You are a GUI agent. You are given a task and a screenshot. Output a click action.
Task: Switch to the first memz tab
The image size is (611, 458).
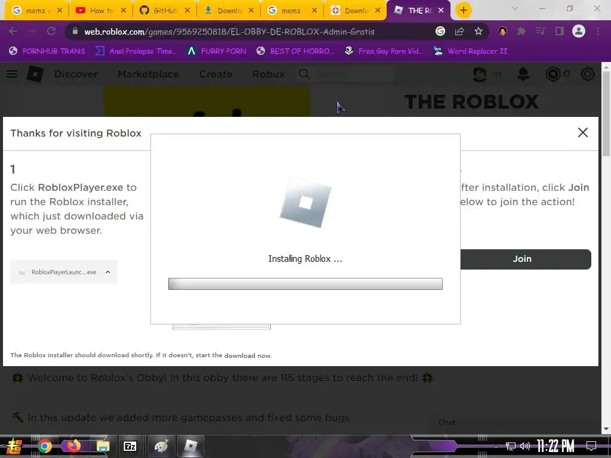37,11
